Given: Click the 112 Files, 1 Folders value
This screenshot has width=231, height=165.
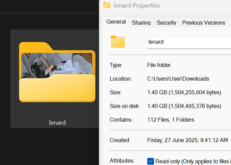Looking at the screenshot, I should 171,120.
